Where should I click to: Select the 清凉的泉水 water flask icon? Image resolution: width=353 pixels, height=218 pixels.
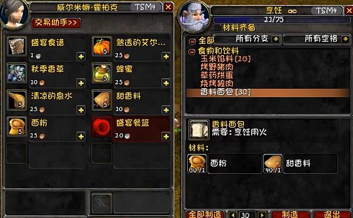[x=17, y=100]
